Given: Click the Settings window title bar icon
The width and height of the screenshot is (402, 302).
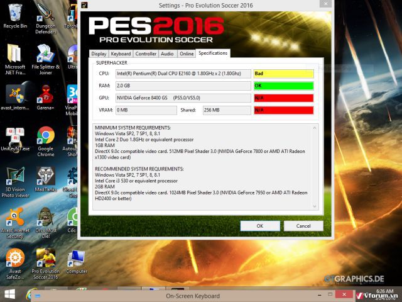Looking at the screenshot, I should (x=84, y=5).
